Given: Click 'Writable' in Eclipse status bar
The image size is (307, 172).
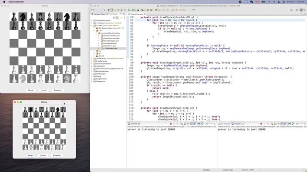Looking at the screenshot, I should (x=206, y=170).
